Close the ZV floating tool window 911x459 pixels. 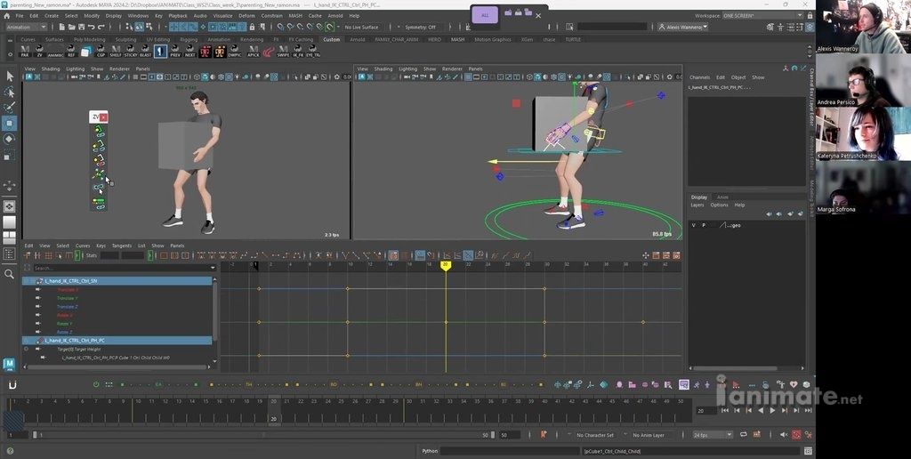pyautogui.click(x=103, y=117)
